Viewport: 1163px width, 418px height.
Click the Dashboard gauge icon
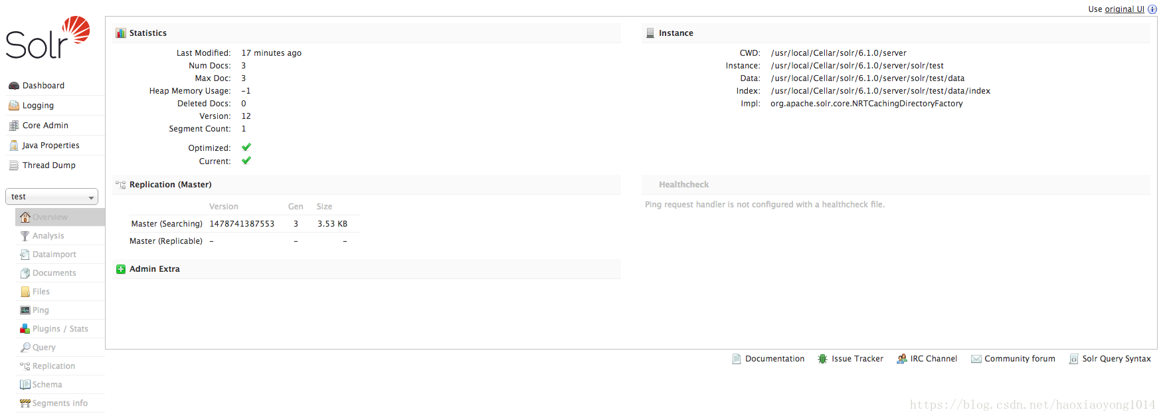pyautogui.click(x=13, y=86)
